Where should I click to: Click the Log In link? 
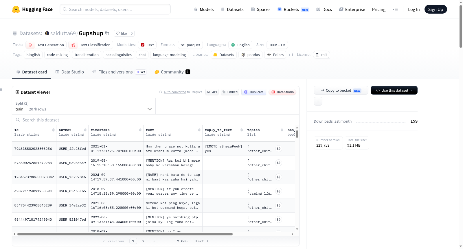coord(414,9)
